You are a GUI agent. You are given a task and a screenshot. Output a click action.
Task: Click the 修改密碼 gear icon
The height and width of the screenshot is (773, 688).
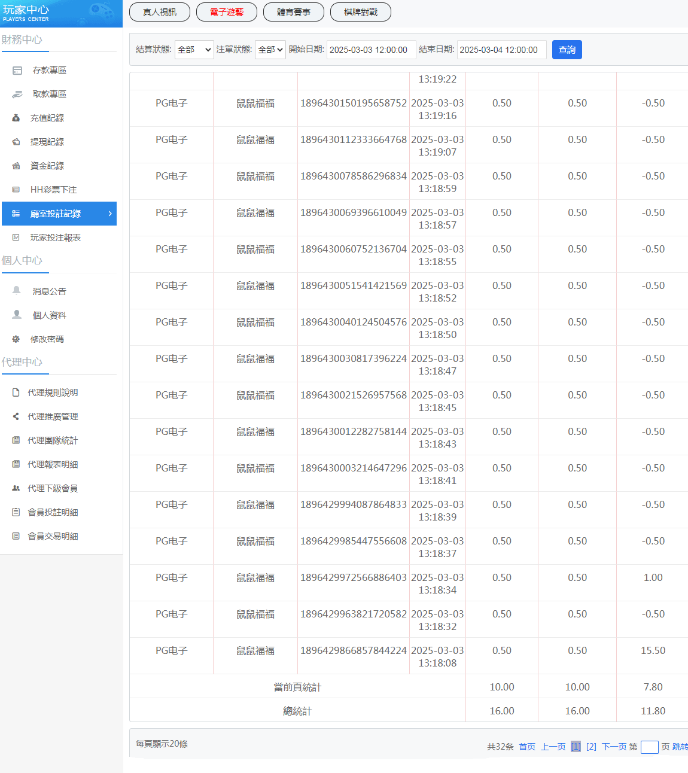point(16,339)
